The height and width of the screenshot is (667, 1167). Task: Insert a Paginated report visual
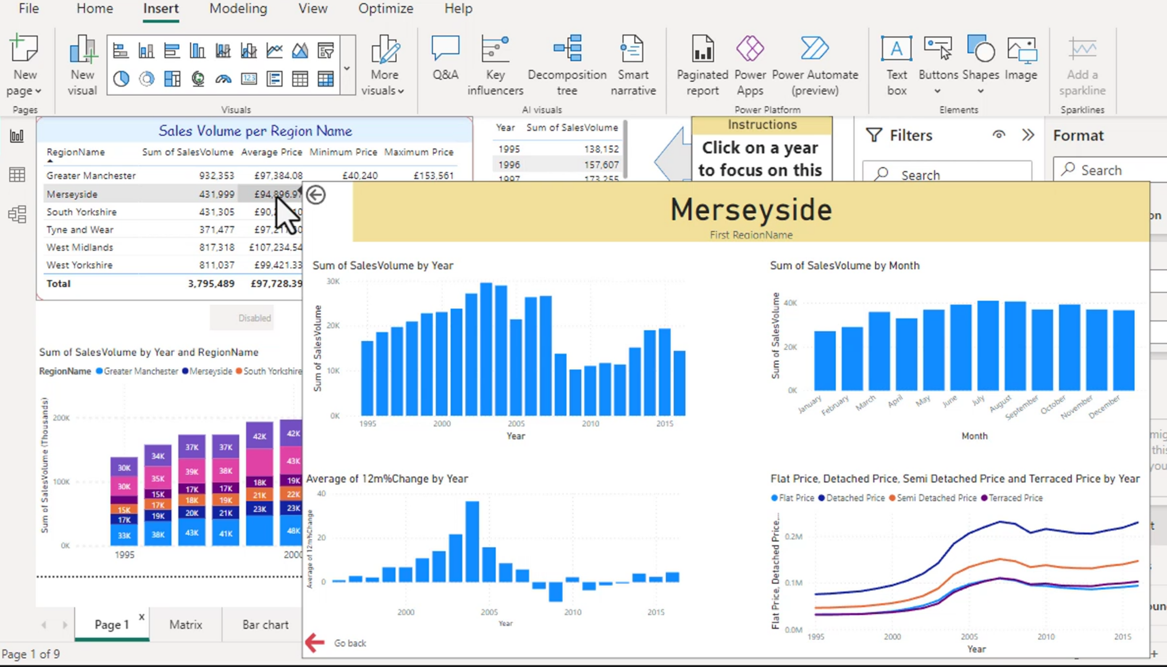pyautogui.click(x=702, y=65)
